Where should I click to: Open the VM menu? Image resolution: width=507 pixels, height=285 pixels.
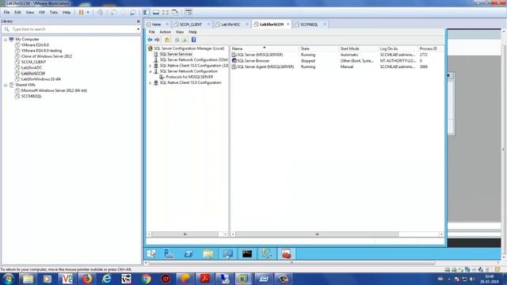point(42,13)
